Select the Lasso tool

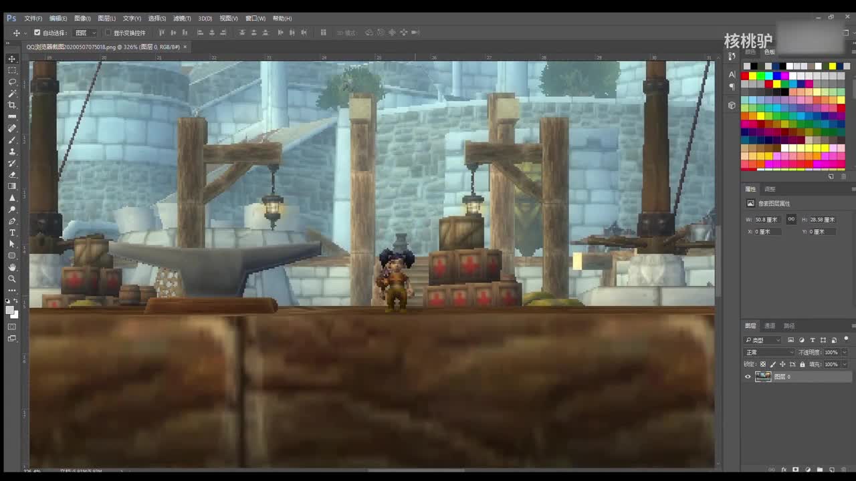coord(12,82)
